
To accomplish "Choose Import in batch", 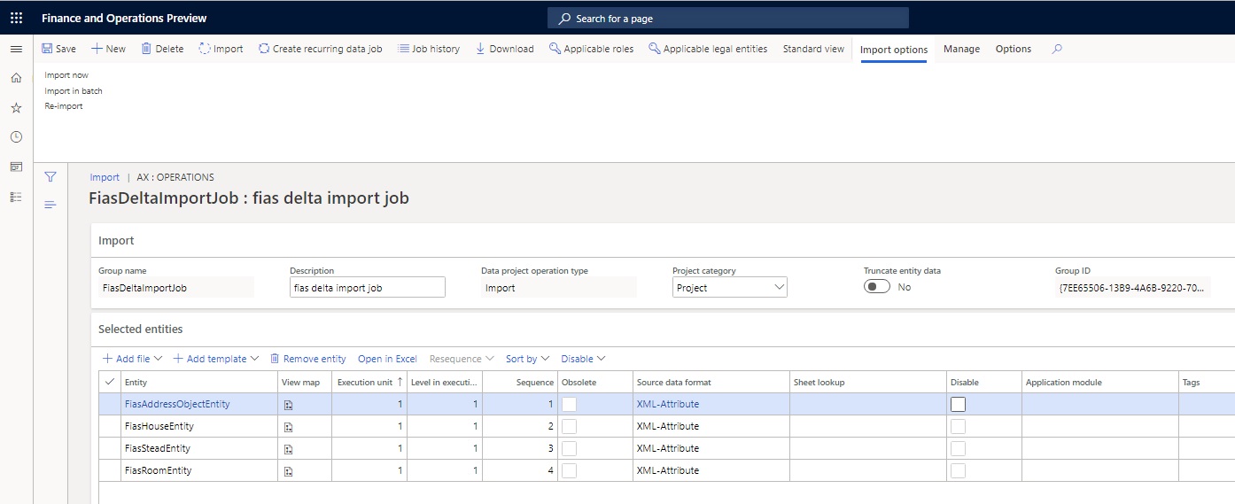I will [74, 90].
